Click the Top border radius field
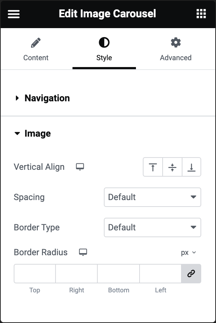Viewport: 216px width, 323px height. [35, 274]
